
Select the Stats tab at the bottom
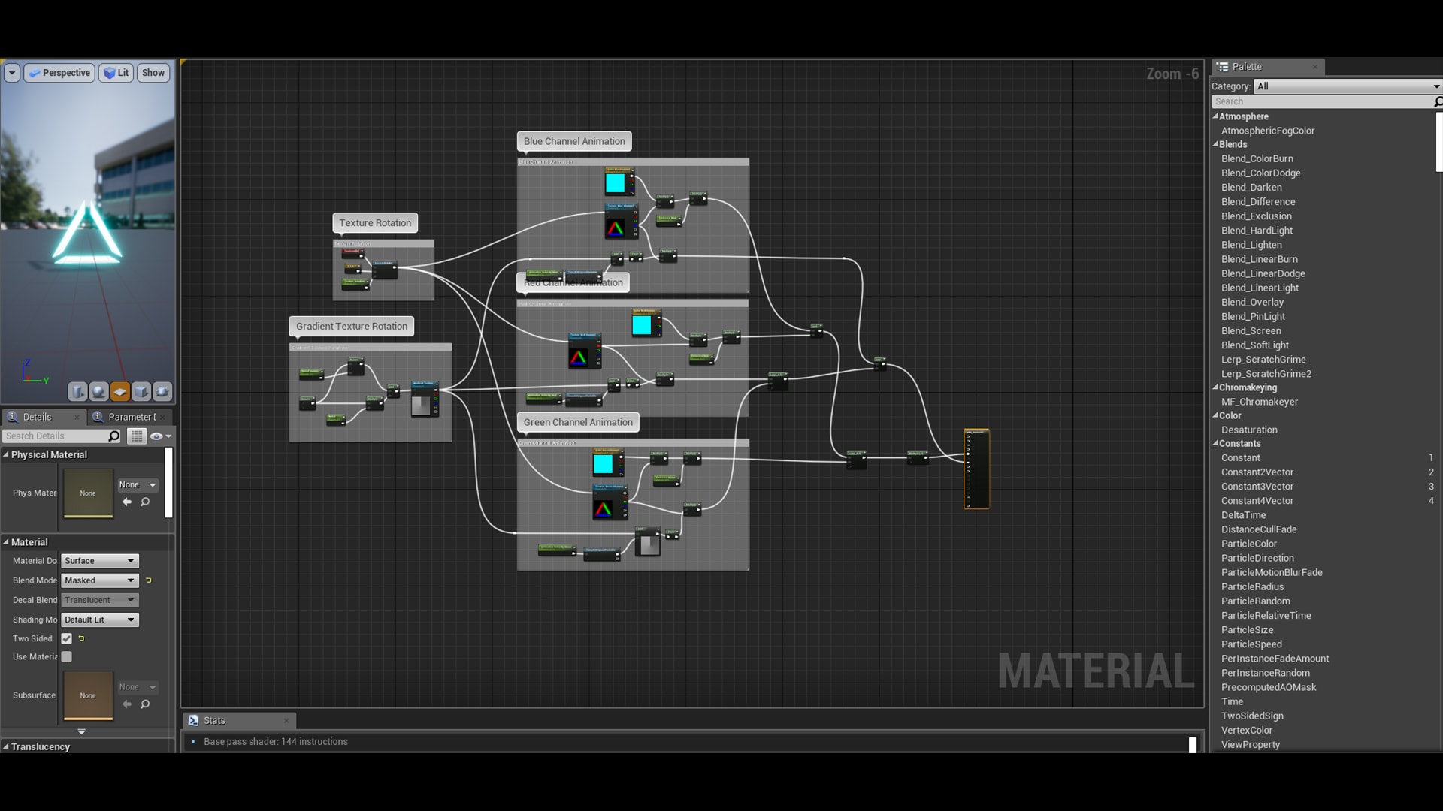[214, 720]
